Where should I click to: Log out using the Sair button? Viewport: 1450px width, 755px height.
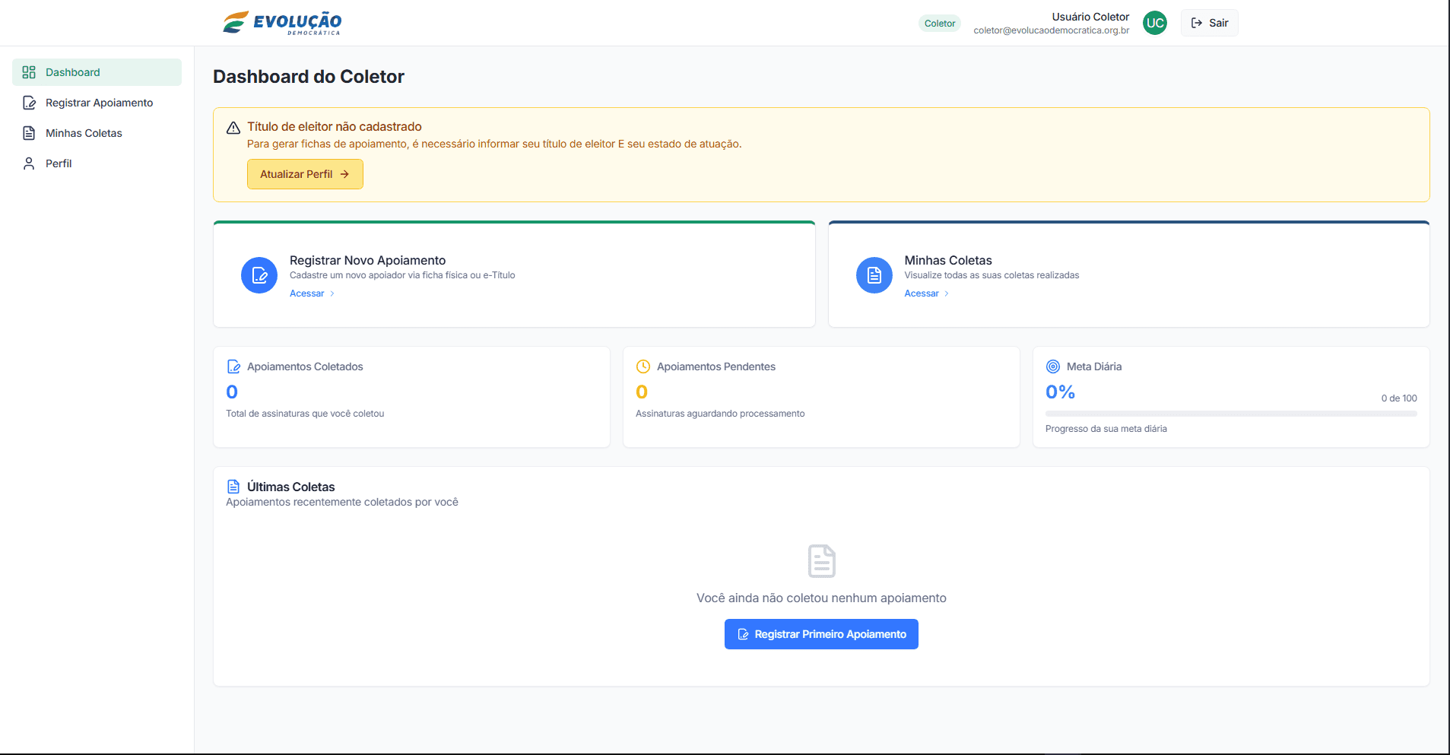click(1209, 23)
